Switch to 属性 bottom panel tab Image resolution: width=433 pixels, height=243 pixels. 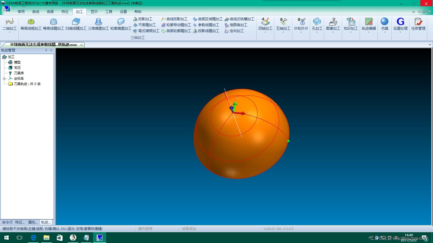coord(33,222)
